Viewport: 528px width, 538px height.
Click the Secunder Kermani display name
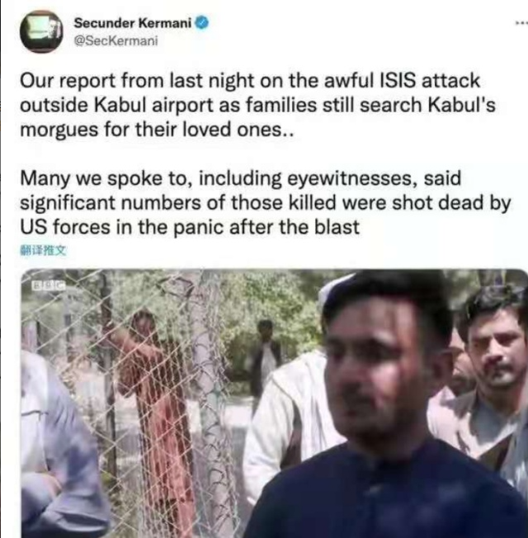[133, 23]
